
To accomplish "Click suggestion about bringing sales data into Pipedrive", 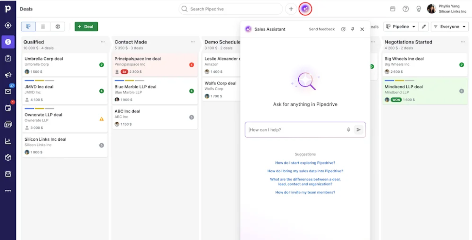I will pos(305,171).
